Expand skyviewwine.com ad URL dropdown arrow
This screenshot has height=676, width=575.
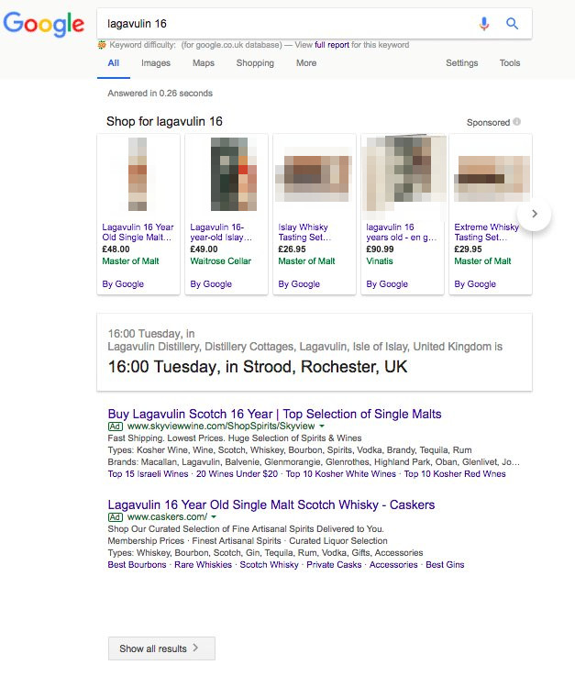322,426
